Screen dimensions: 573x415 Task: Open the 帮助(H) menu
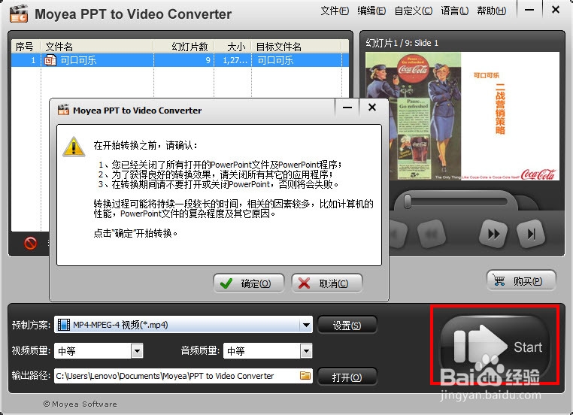coord(492,11)
